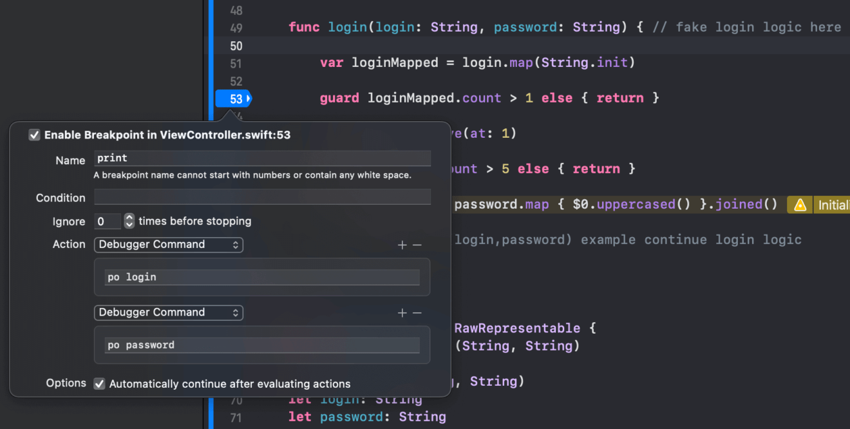Screen dimensions: 850x429
Task: Disable Automatically continue after evaluating actions
Action: [99, 383]
